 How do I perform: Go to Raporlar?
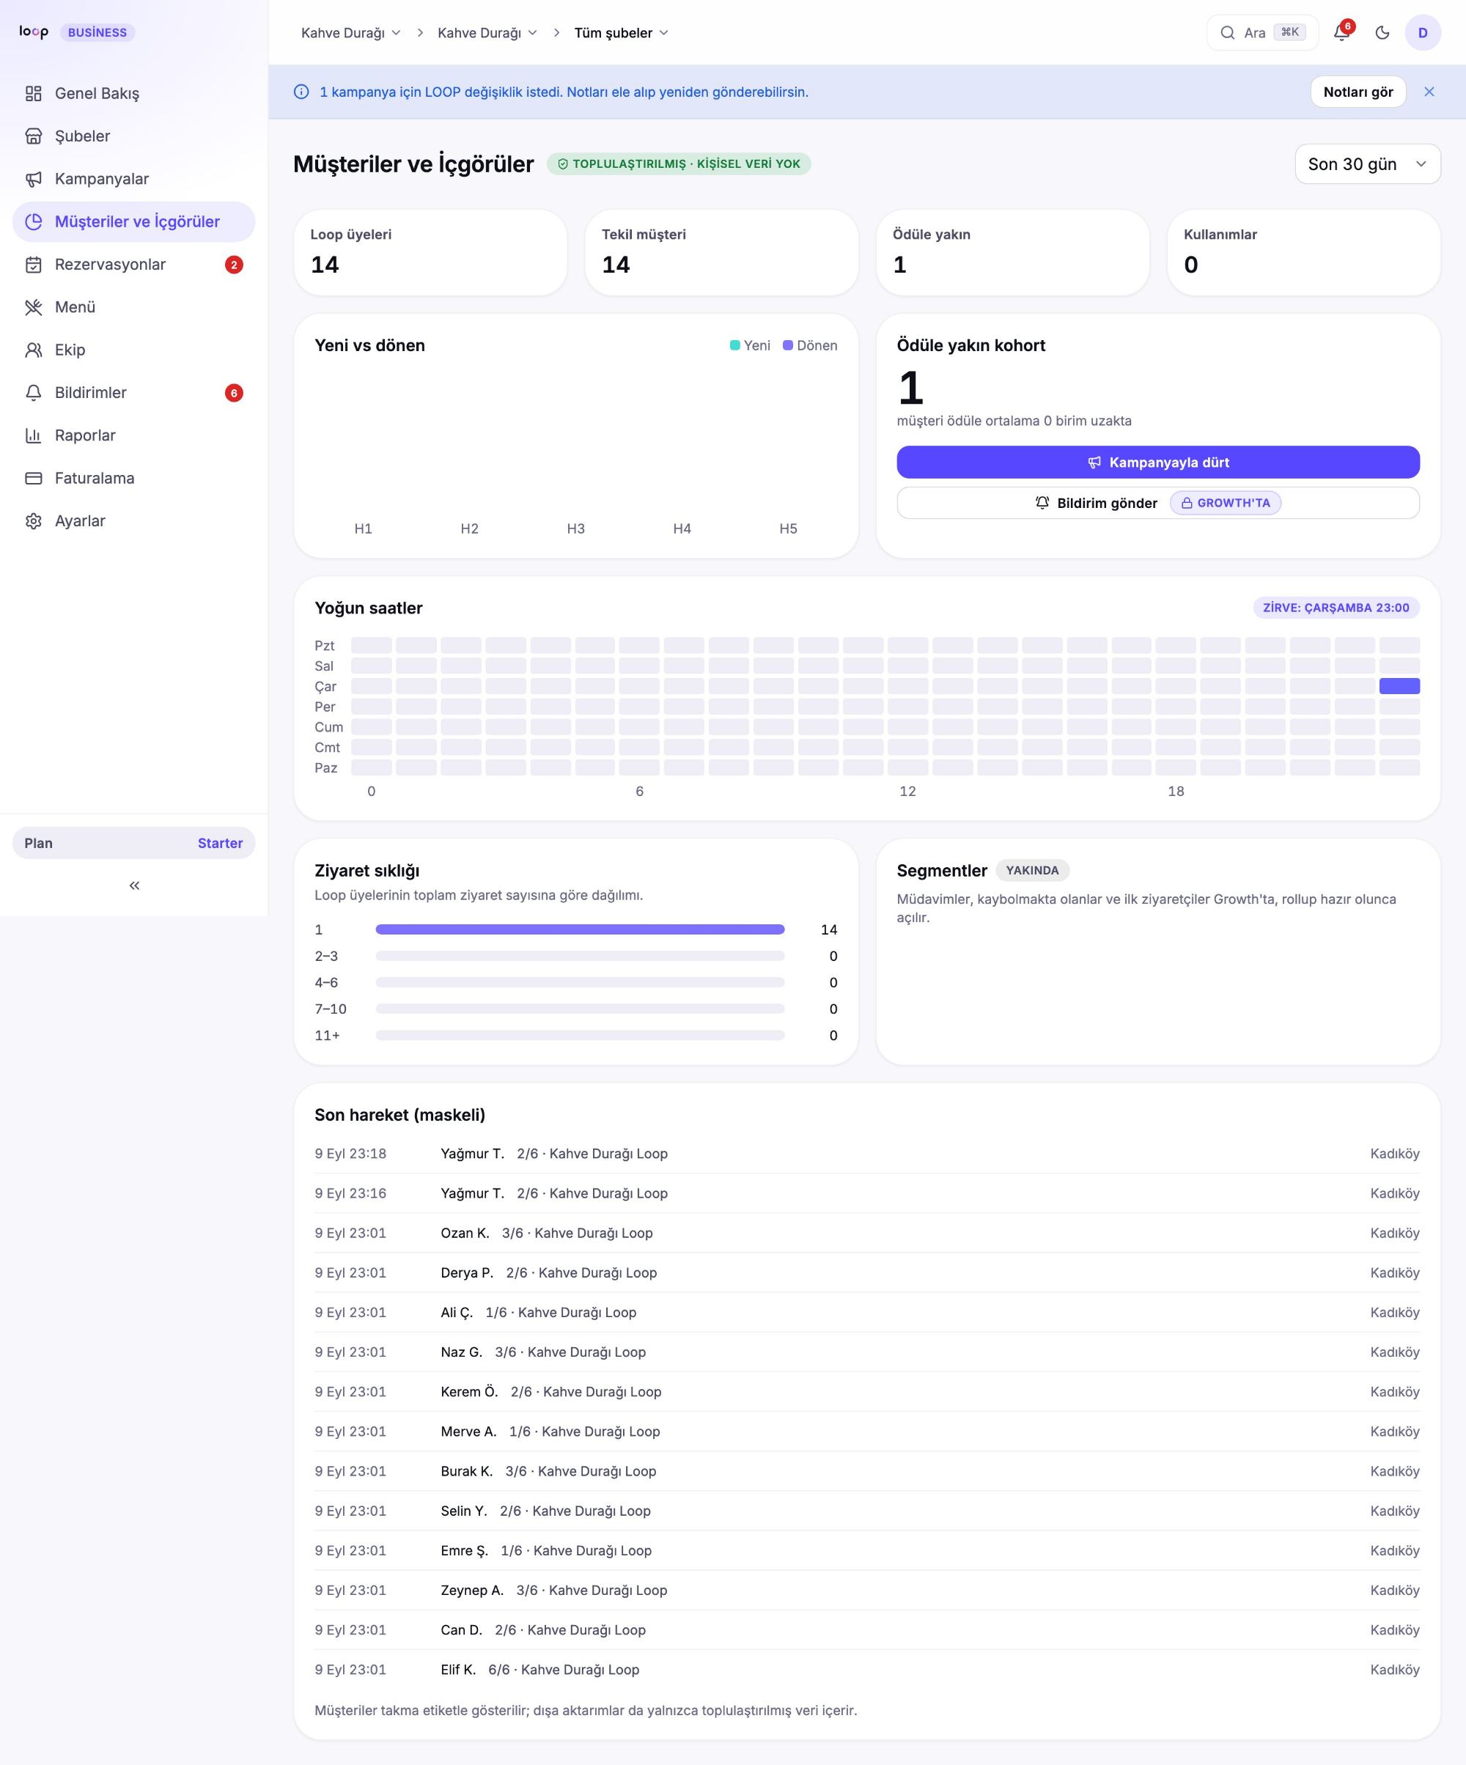pos(133,435)
